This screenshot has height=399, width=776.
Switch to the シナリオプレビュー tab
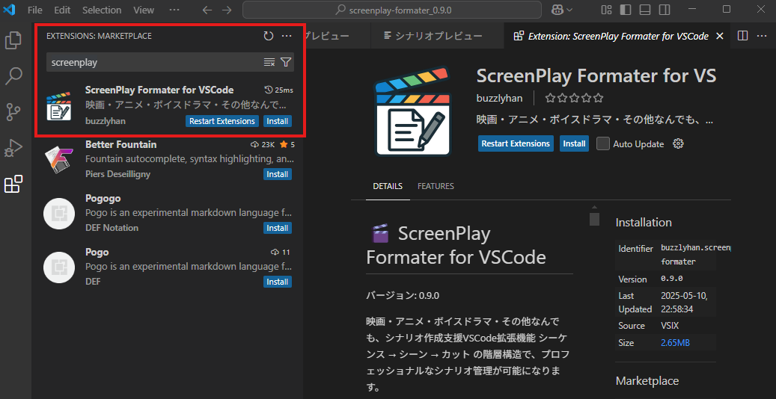438,36
